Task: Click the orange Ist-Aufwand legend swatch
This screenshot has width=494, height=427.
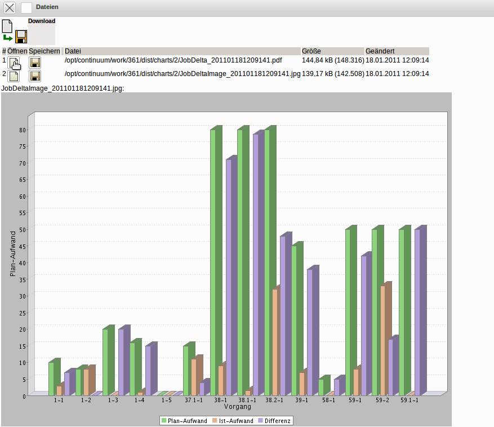Action: 216,421
